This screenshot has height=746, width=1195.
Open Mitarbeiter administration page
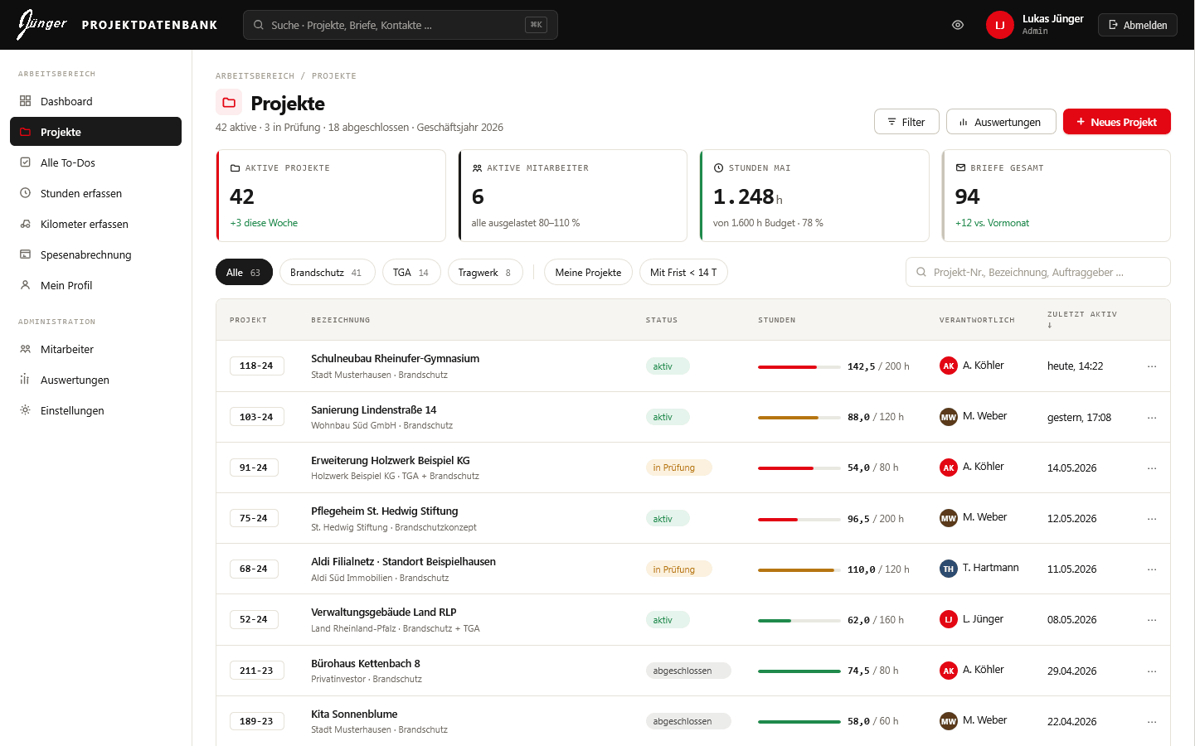pyautogui.click(x=95, y=349)
